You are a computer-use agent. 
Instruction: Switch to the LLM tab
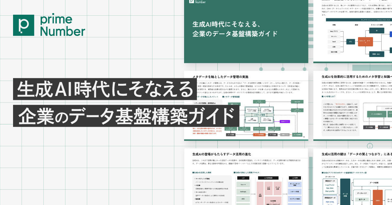pyautogui.click(x=243, y=178)
